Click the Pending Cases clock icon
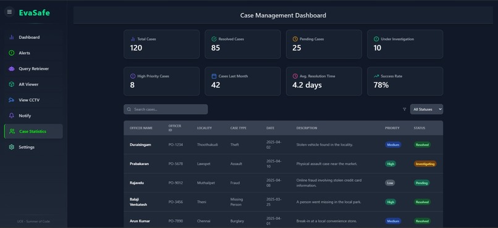The height and width of the screenshot is (228, 498). coord(295,39)
